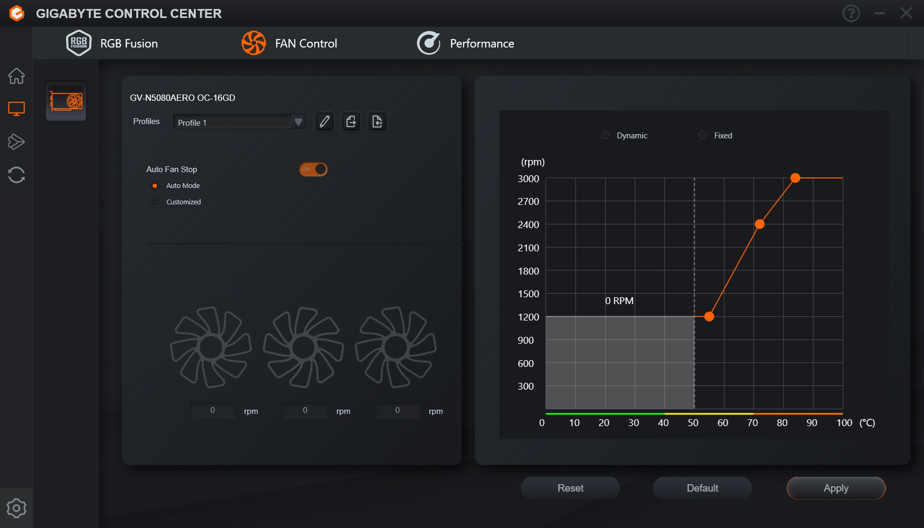The width and height of the screenshot is (924, 528).
Task: Click the GV-N5080AERO OC-16GD card name
Action: tap(183, 98)
